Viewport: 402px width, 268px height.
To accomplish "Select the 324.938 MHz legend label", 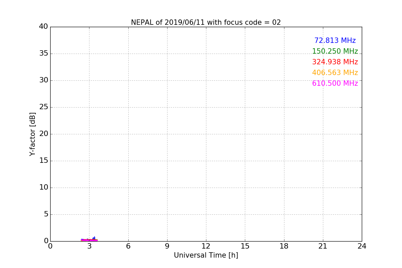I will (x=335, y=62).
